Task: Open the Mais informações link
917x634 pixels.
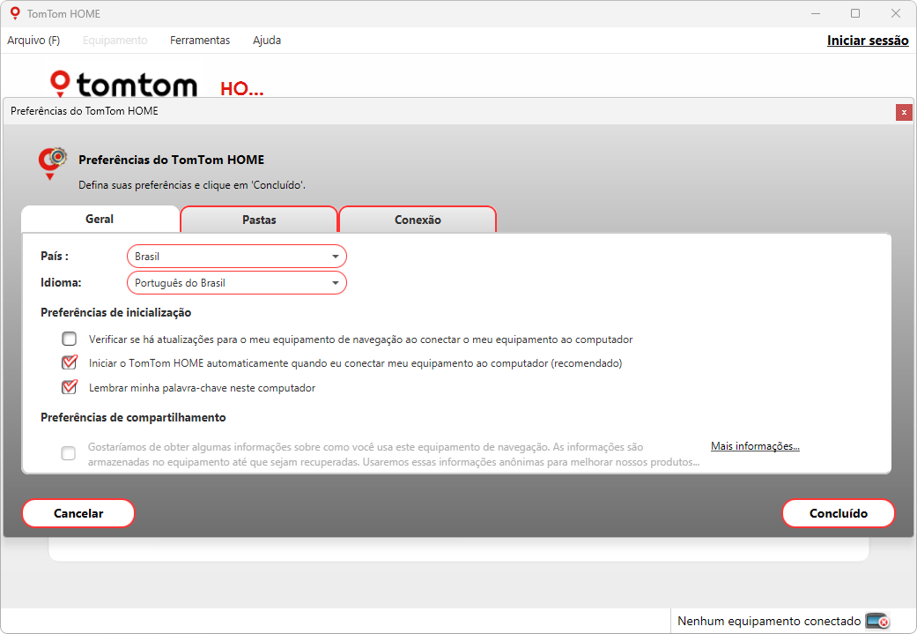Action: [x=755, y=446]
